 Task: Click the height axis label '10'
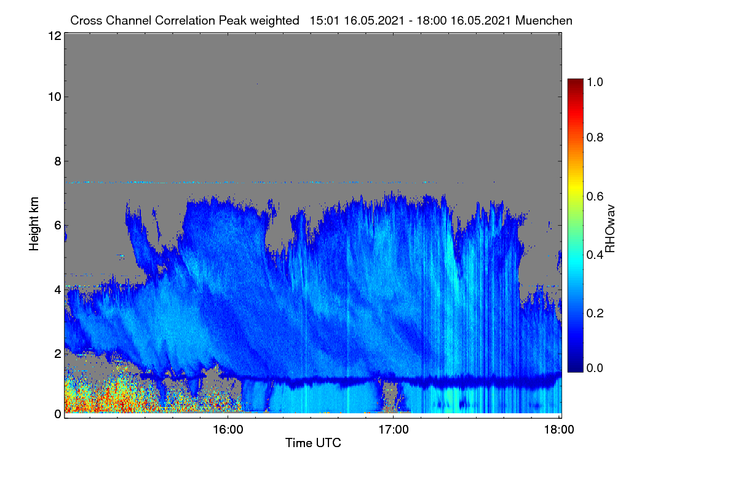tap(54, 97)
